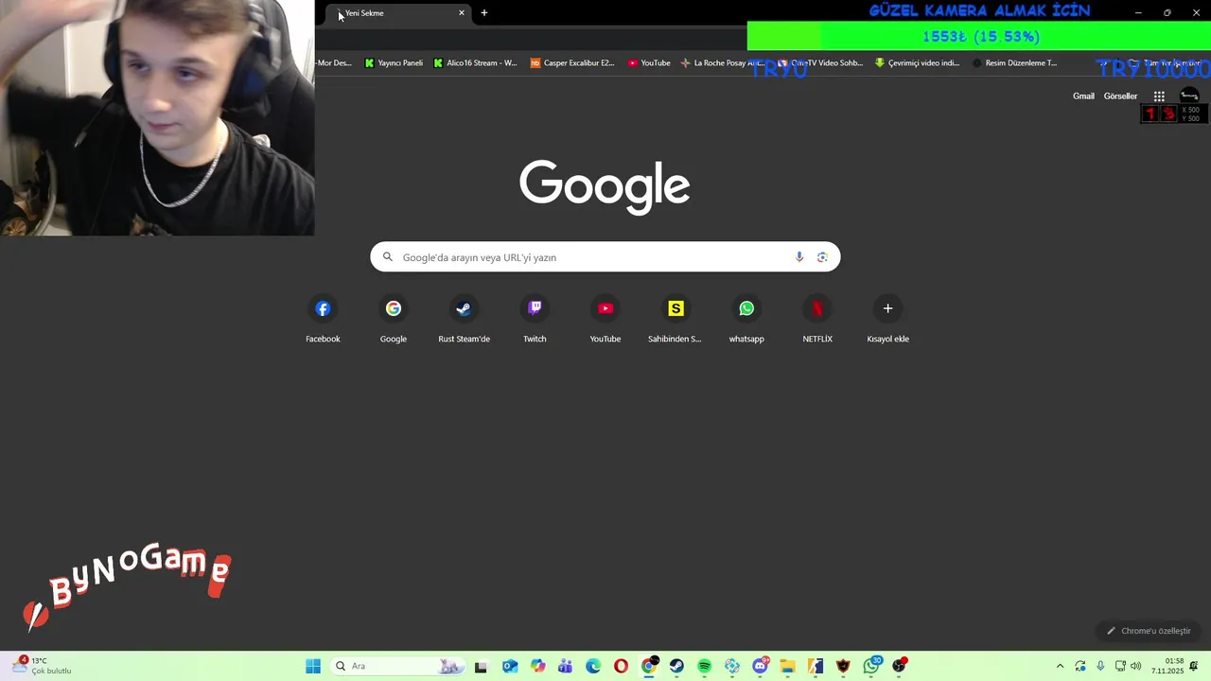
Task: Open the La Roche Posay bookmark
Action: 723,63
